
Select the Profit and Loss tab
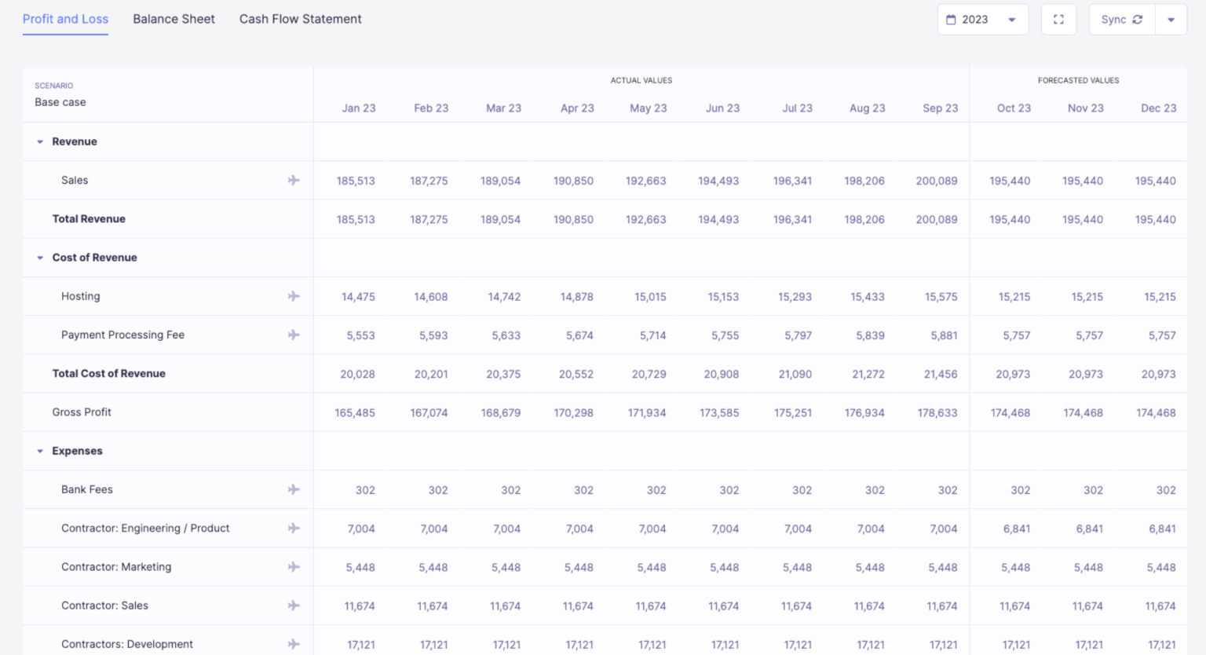pyautogui.click(x=65, y=19)
